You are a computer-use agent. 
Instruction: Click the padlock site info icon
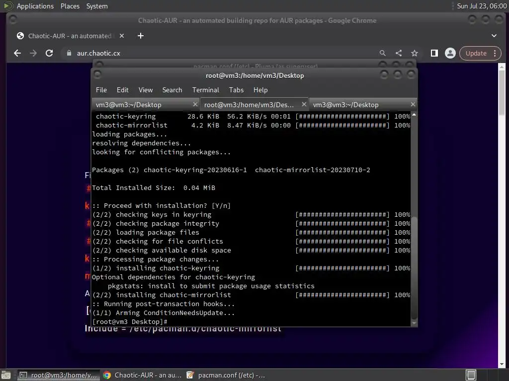69,53
